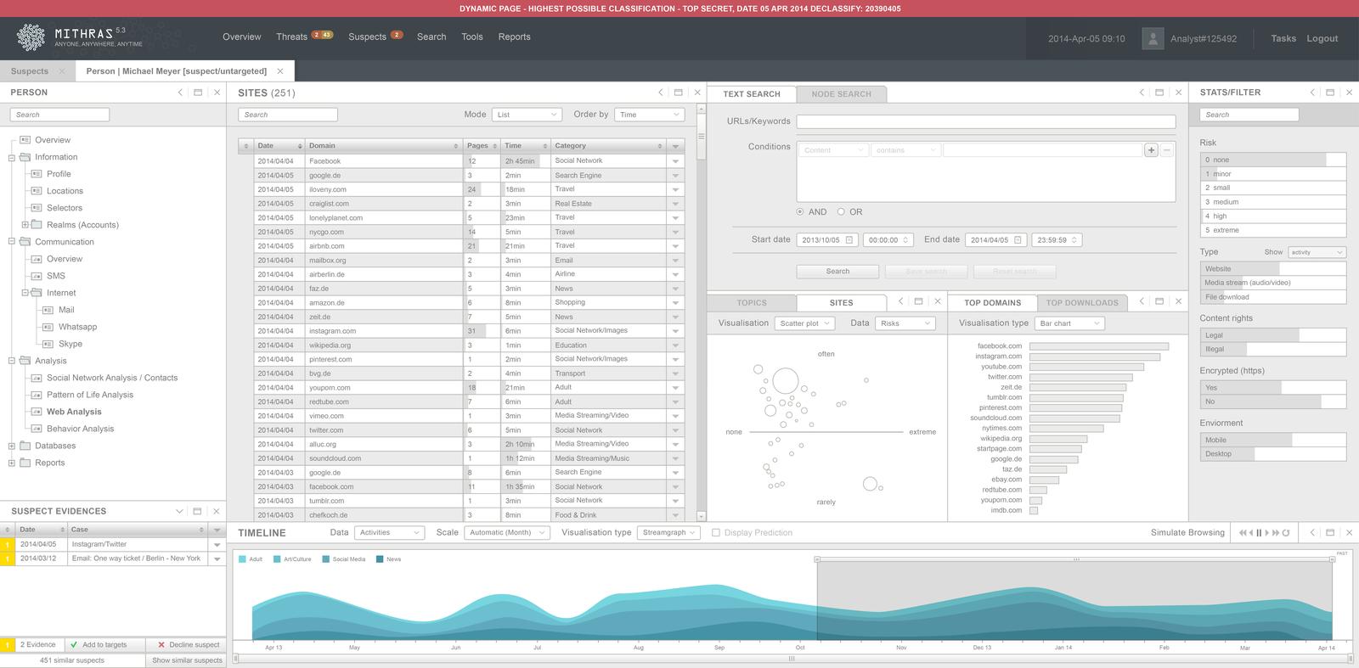Open the Scatter plot visualisation dropdown
Image resolution: width=1359 pixels, height=668 pixels.
point(804,323)
